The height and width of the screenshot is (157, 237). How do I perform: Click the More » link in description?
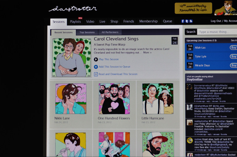click(147, 53)
